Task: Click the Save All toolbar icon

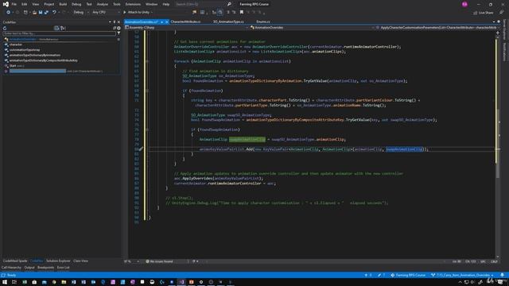Action: 46,13
